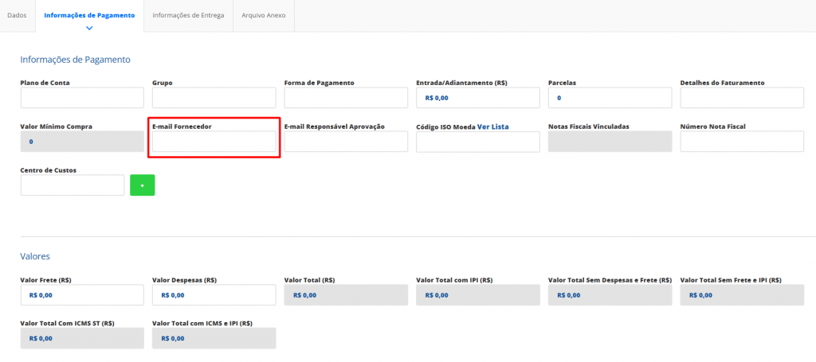This screenshot has width=816, height=362.
Task: Click the Detalhes do Faturamento field
Action: [x=742, y=98]
